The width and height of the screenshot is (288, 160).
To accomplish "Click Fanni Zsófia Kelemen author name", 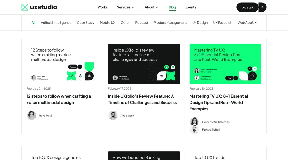I will tap(216, 122).
